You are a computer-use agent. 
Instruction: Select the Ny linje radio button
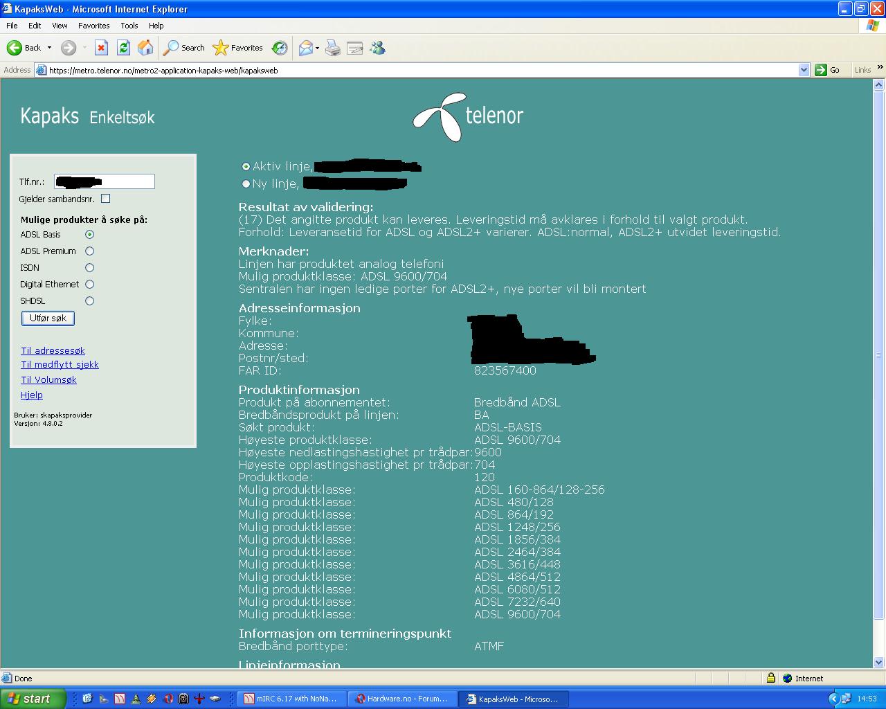[x=246, y=184]
